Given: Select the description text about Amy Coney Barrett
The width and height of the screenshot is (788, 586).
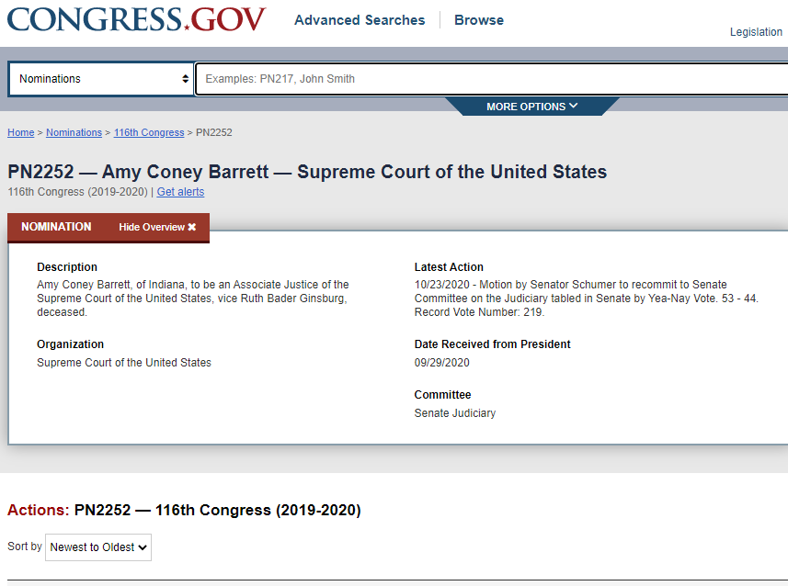Looking at the screenshot, I should tap(193, 299).
